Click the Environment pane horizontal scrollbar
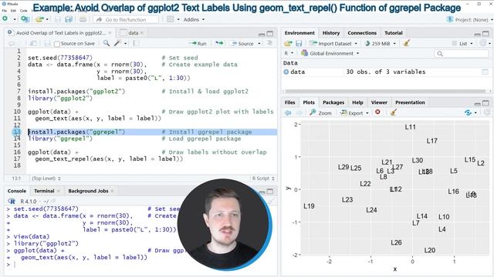Viewport: 494px width, 277px height. (x=384, y=92)
